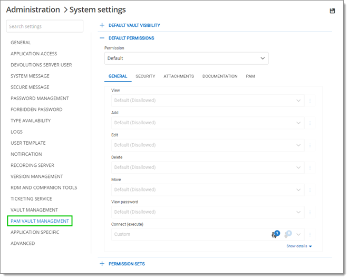Image resolution: width=349 pixels, height=279 pixels.
Task: Open Recording Server settings
Action: (33, 165)
